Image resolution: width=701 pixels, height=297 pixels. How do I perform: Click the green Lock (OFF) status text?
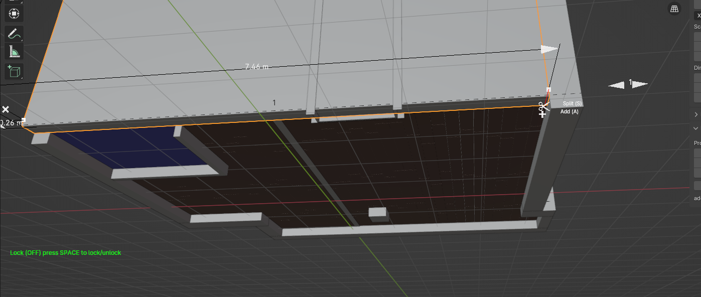coord(66,253)
